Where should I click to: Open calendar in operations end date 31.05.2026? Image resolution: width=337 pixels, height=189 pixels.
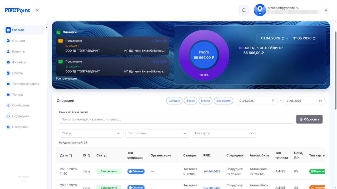[320, 101]
